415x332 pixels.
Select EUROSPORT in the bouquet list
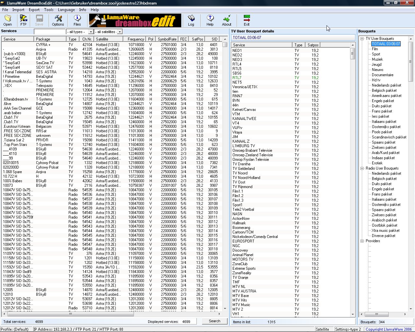[291, 241]
